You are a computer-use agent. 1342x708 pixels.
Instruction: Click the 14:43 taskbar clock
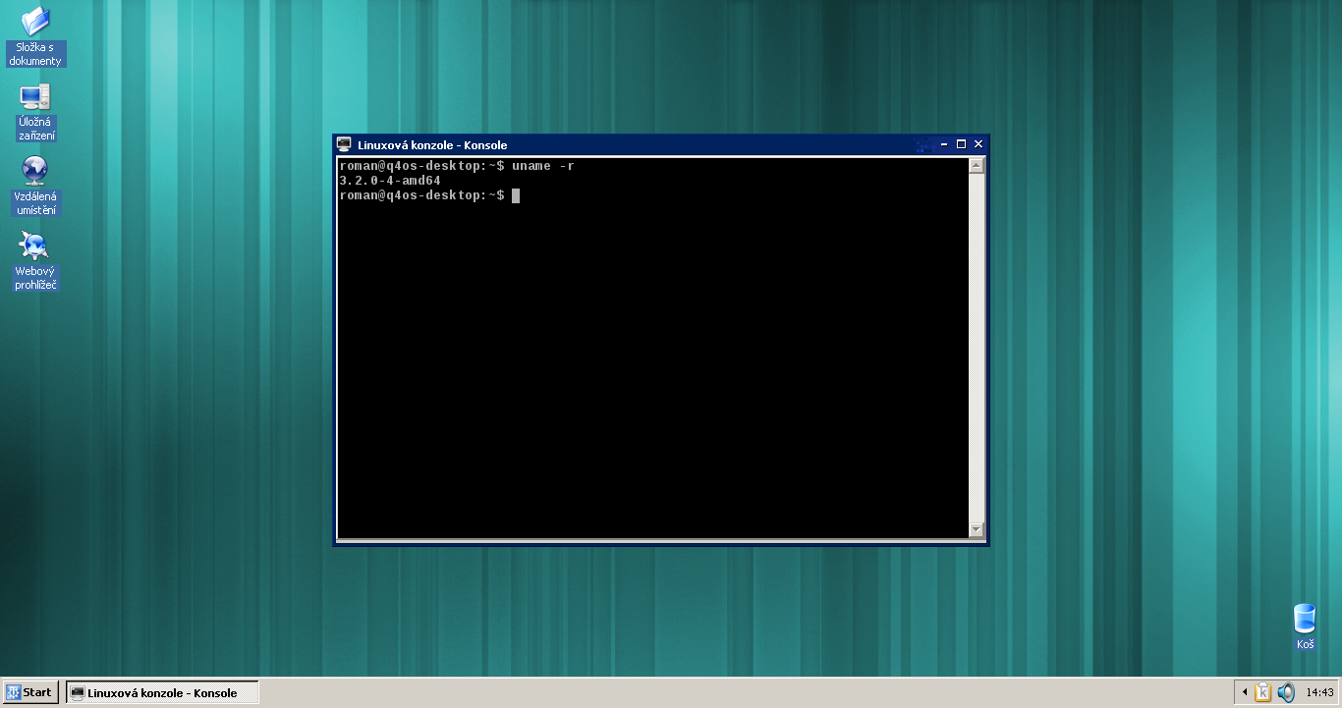point(1319,692)
